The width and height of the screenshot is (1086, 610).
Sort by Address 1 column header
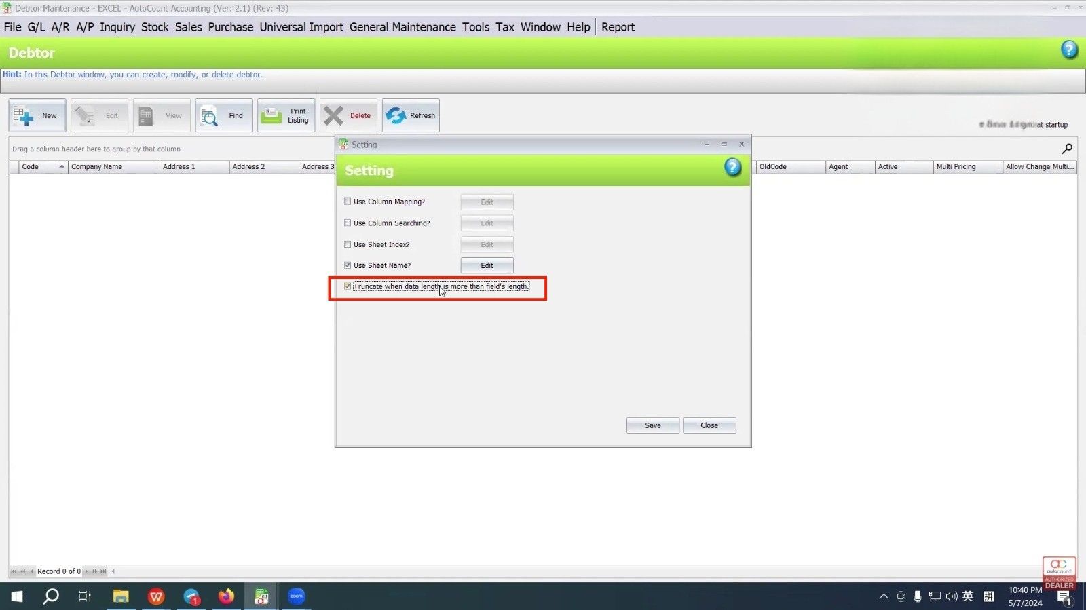click(194, 167)
